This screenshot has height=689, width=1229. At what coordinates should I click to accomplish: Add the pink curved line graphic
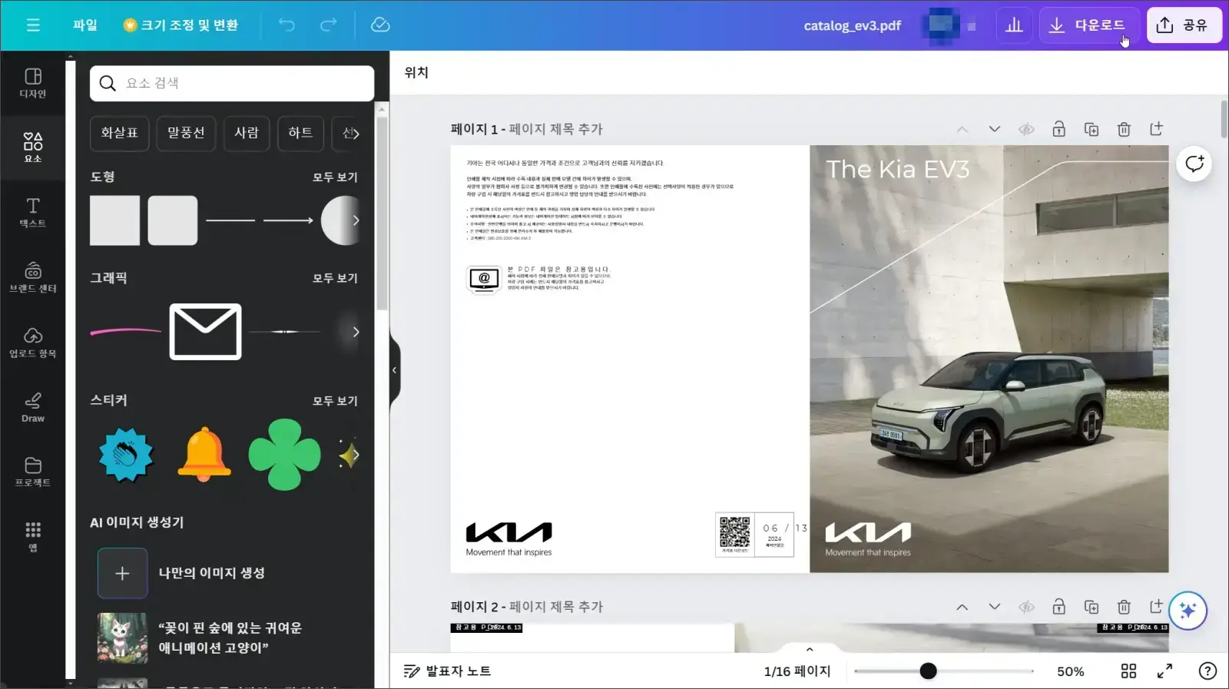click(x=125, y=332)
